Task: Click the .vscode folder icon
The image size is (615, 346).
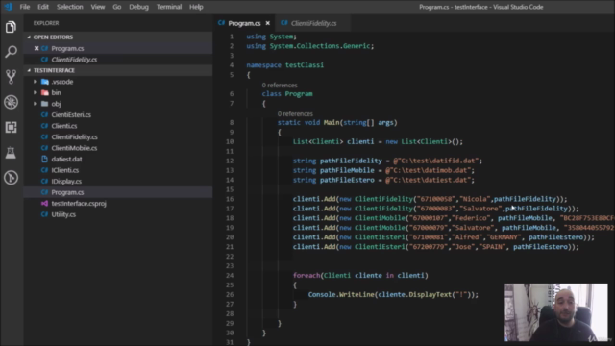Action: pos(45,82)
